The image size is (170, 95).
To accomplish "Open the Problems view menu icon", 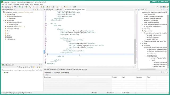I will click(x=164, y=72).
